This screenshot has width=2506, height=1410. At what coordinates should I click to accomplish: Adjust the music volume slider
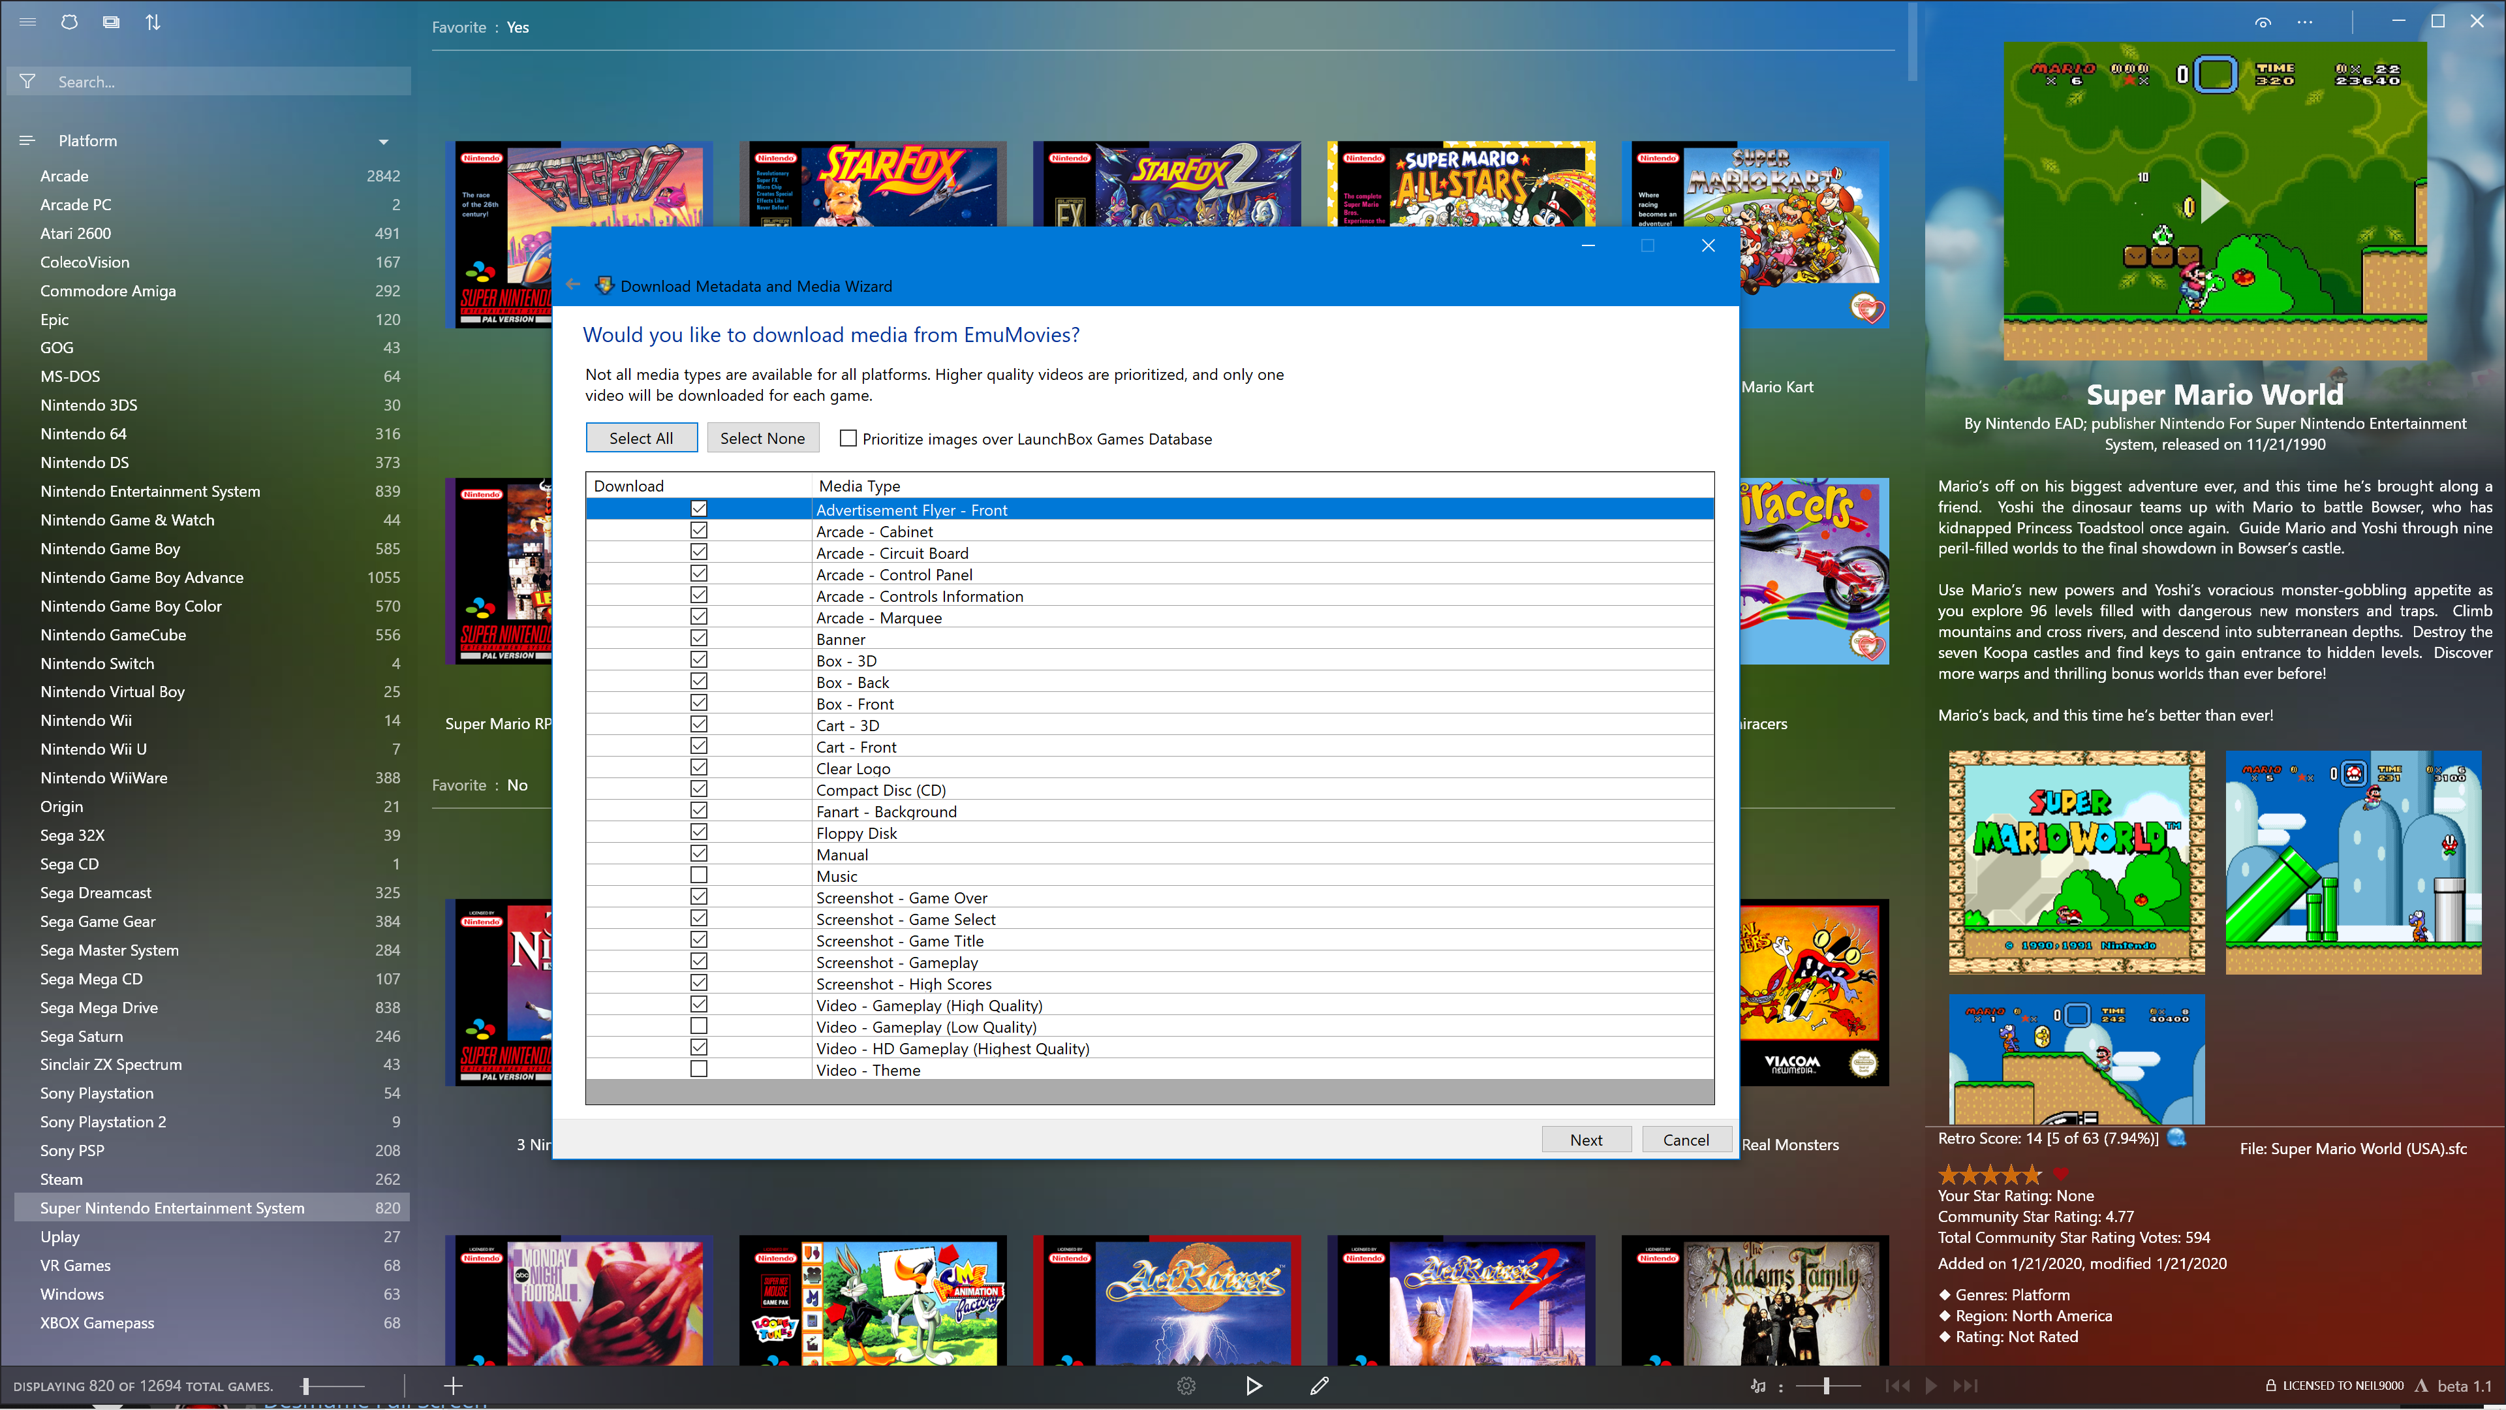[1827, 1386]
